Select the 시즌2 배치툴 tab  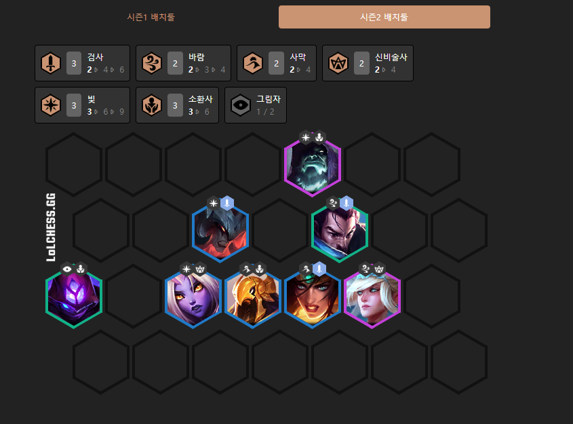pyautogui.click(x=384, y=17)
